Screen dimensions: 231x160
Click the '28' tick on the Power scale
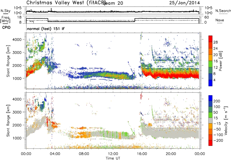[x=215, y=42]
